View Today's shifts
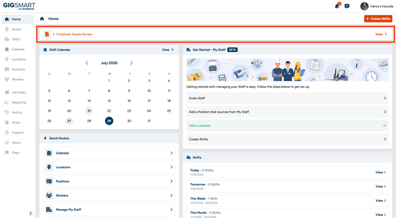This screenshot has height=218, width=396. point(381,173)
